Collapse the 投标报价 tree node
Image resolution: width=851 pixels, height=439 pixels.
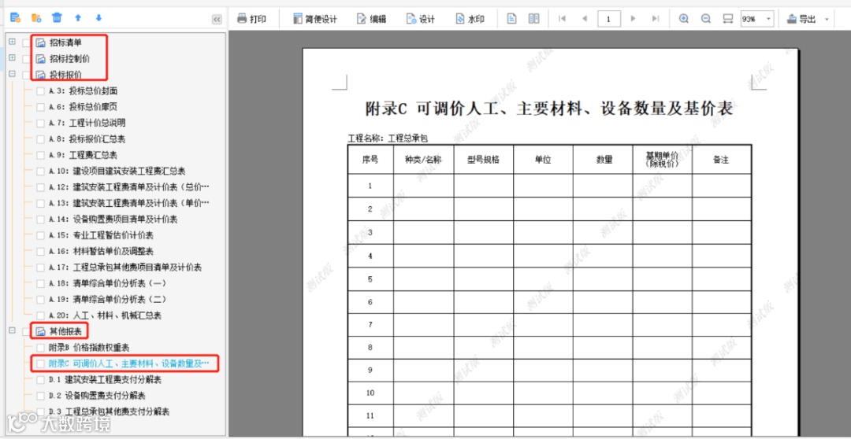[x=12, y=74]
